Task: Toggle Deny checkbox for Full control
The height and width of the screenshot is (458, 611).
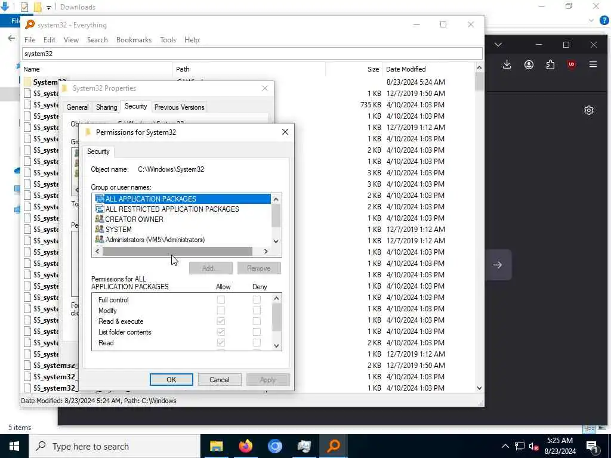Action: 257,299
